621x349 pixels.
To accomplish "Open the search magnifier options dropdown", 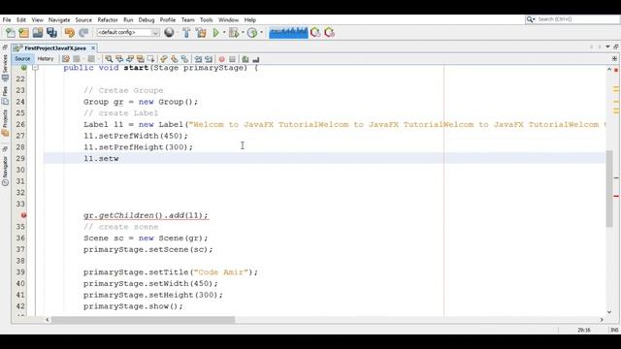I will coord(531,19).
